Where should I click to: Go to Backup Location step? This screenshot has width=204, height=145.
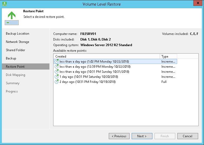(18, 34)
